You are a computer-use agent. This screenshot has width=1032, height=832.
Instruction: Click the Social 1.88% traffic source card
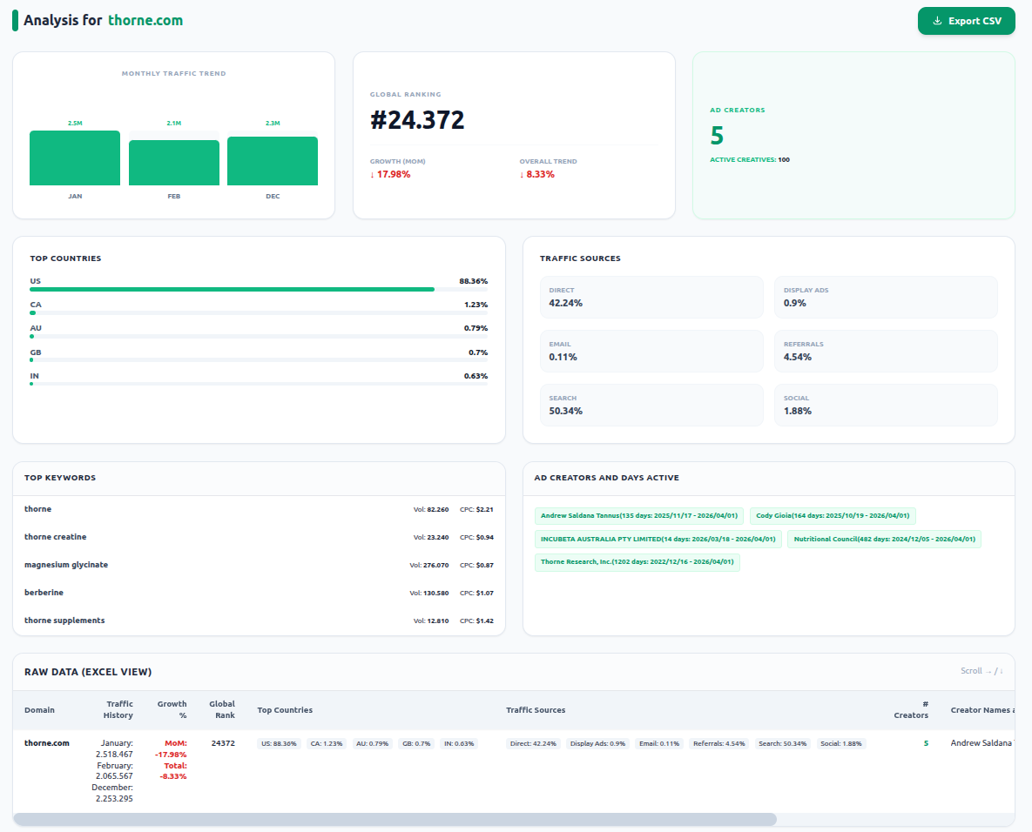click(886, 406)
